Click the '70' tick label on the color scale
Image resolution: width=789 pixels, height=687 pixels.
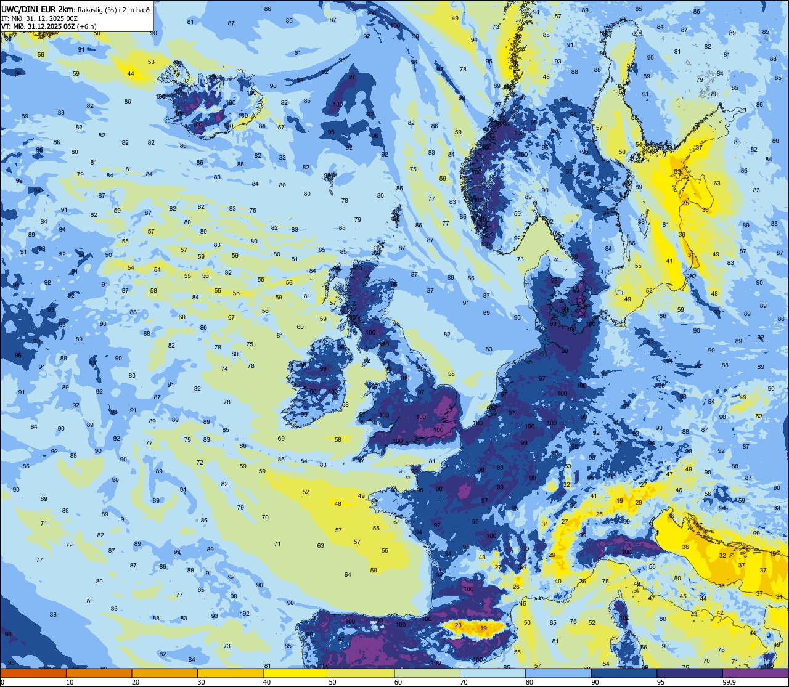(464, 682)
